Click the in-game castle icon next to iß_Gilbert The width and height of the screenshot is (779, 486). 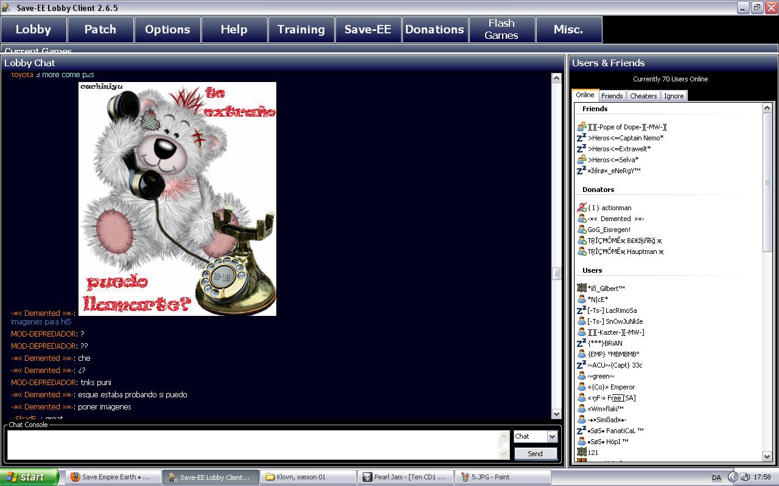point(582,288)
